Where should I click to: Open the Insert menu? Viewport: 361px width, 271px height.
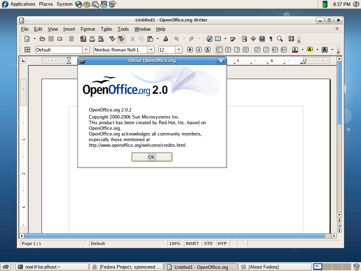pos(69,29)
